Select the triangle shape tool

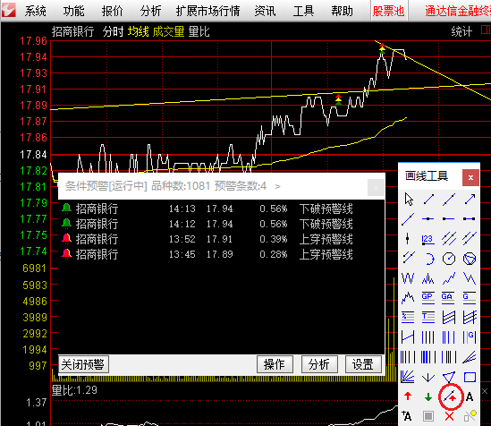(x=448, y=377)
